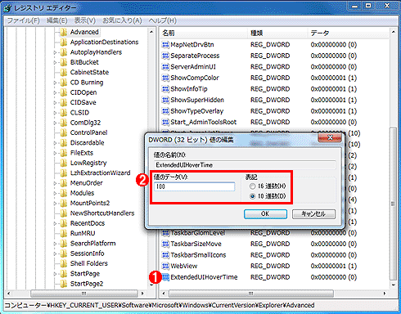Click the WebView DWORD value icon
The image size is (401, 314).
pyautogui.click(x=165, y=266)
